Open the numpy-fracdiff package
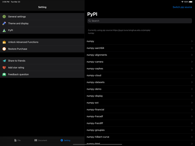 point(140,123)
